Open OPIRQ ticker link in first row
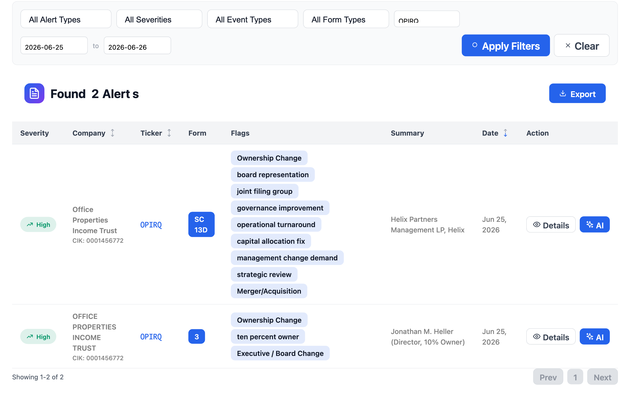630x397 pixels. 151,225
